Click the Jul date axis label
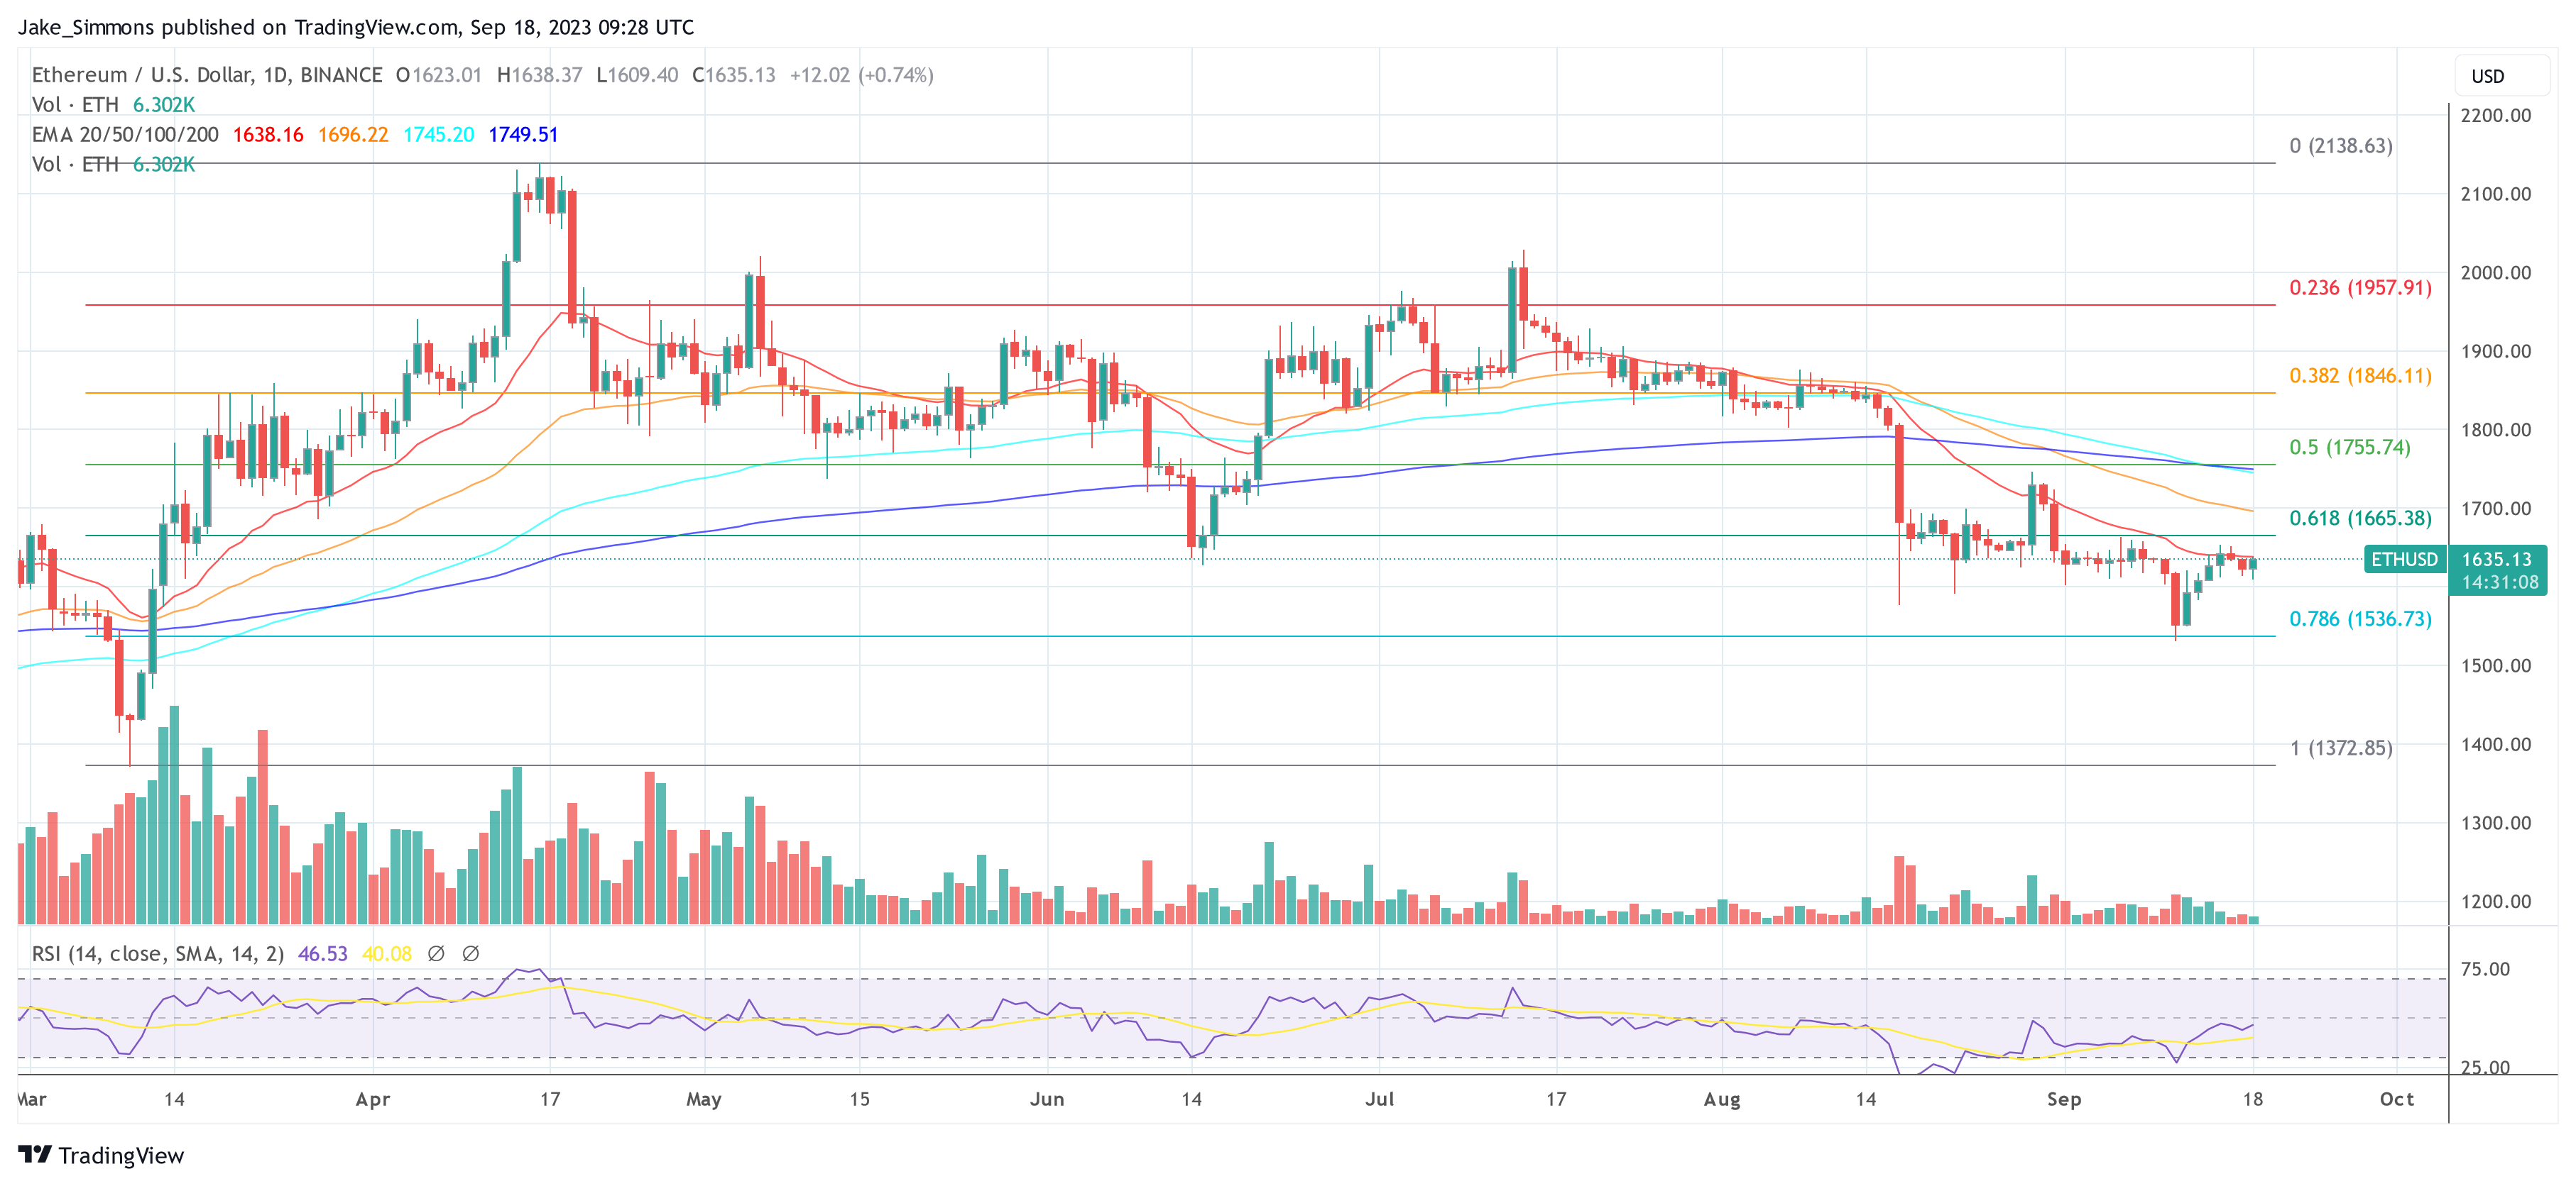The image size is (2576, 1186). tap(1380, 1100)
